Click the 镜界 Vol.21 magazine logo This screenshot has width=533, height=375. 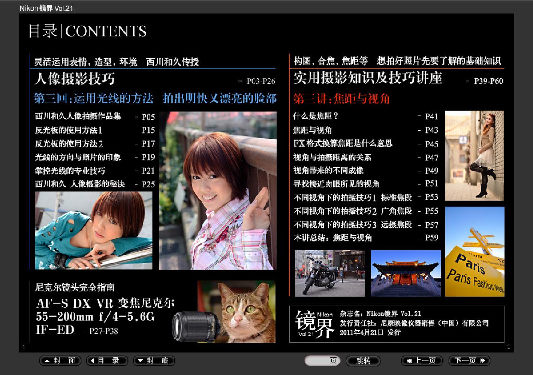(315, 324)
